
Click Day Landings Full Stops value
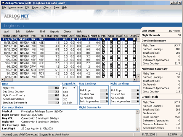pyautogui.click(x=104, y=91)
